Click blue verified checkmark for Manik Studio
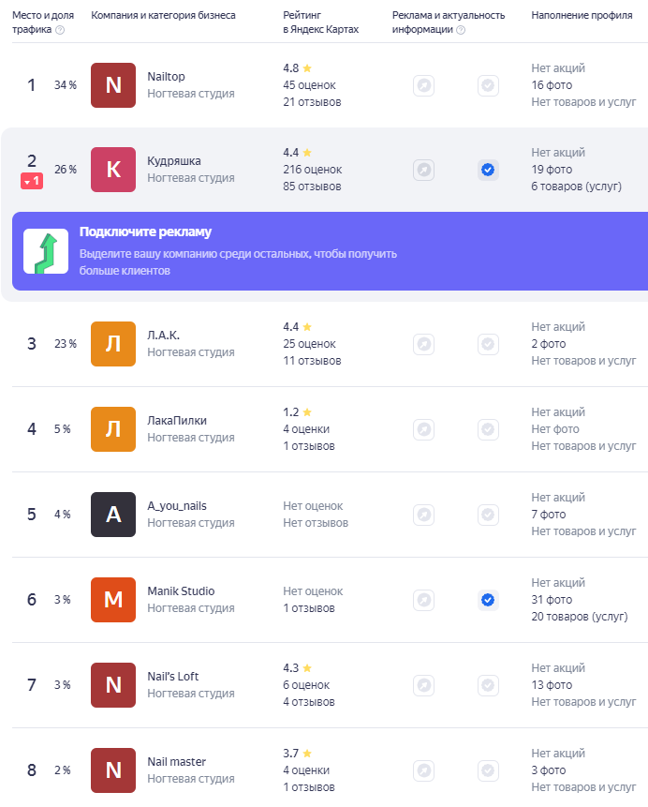 click(488, 600)
